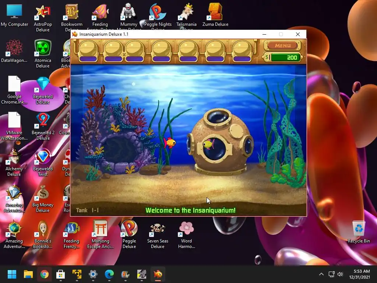Open Peggle Nights Deluxe shortcut
Image resolution: width=377 pixels, height=283 pixels.
click(x=158, y=17)
